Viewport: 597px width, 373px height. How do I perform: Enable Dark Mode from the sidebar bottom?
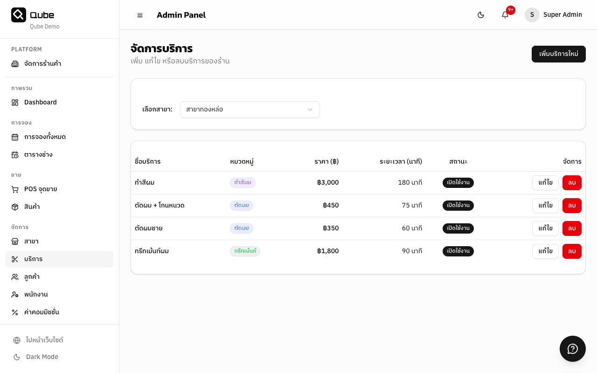pyautogui.click(x=42, y=357)
